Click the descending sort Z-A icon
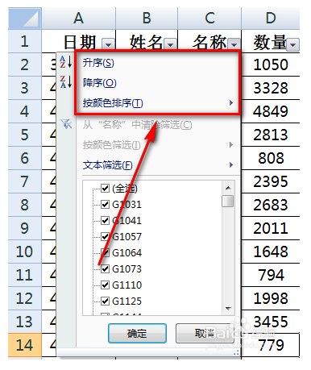 coord(66,81)
